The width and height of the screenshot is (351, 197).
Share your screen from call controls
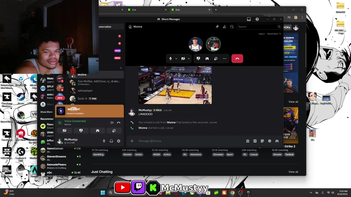point(198,59)
